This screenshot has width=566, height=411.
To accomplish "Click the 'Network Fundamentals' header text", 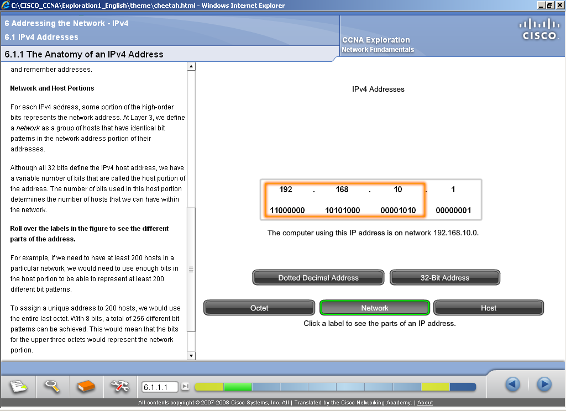I will [378, 49].
